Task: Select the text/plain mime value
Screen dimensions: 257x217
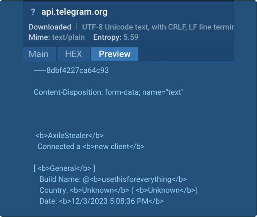Action: [68, 37]
